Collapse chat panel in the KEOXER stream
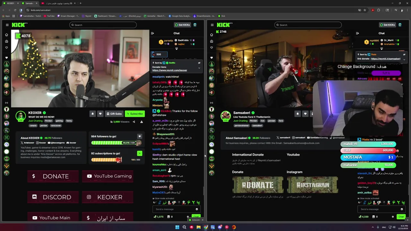 point(153,33)
